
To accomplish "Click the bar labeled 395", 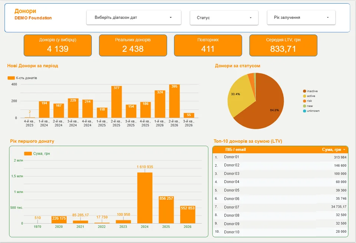I will [174, 101].
